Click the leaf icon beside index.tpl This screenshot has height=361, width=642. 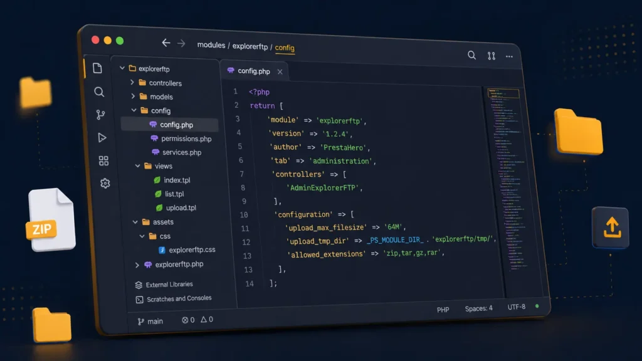(157, 180)
